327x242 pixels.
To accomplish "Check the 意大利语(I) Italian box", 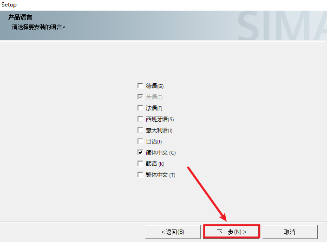I will (140, 130).
